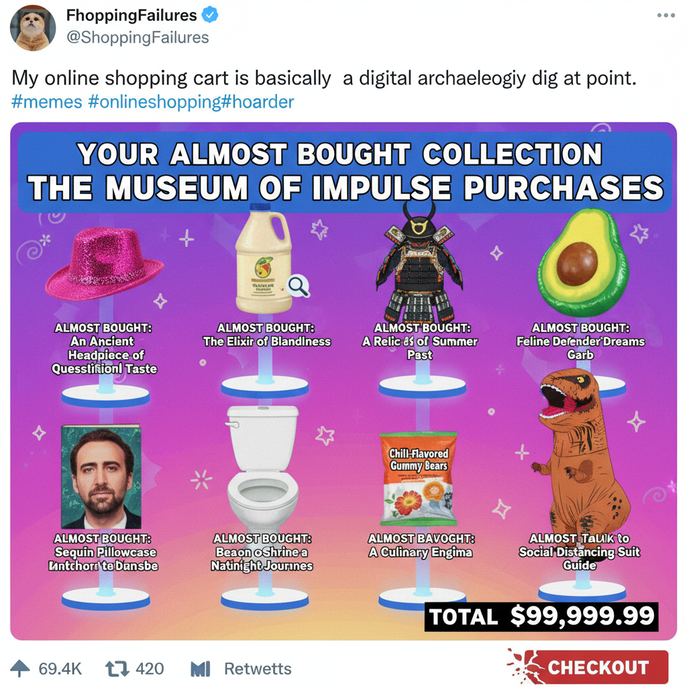687x687 pixels.
Task: Click the TOTAL $99,999.99 price label
Action: click(539, 617)
